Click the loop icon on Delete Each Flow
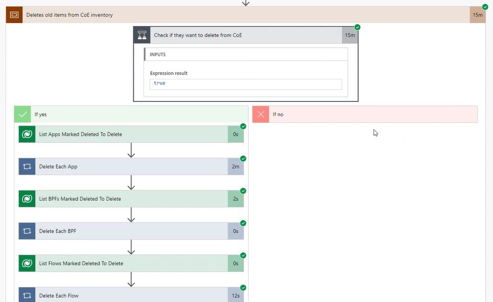 click(x=27, y=295)
